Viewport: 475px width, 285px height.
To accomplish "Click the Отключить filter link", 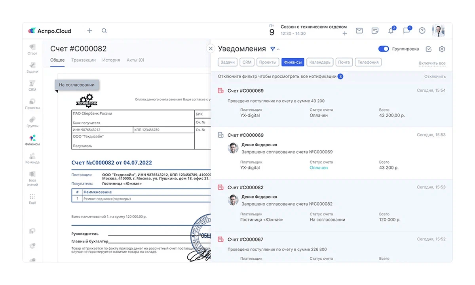I will coord(435,76).
